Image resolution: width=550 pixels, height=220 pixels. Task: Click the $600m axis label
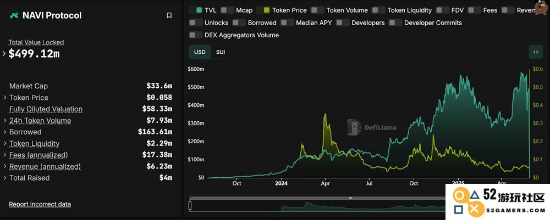click(x=196, y=69)
